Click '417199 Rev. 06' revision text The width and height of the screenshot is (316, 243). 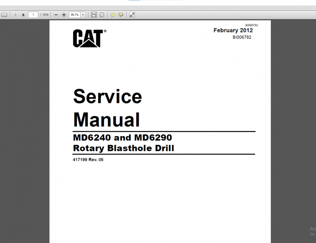click(x=88, y=160)
